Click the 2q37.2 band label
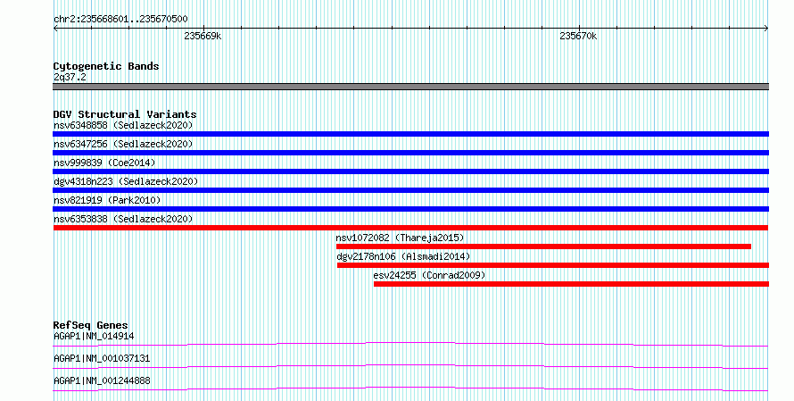 click(x=70, y=78)
